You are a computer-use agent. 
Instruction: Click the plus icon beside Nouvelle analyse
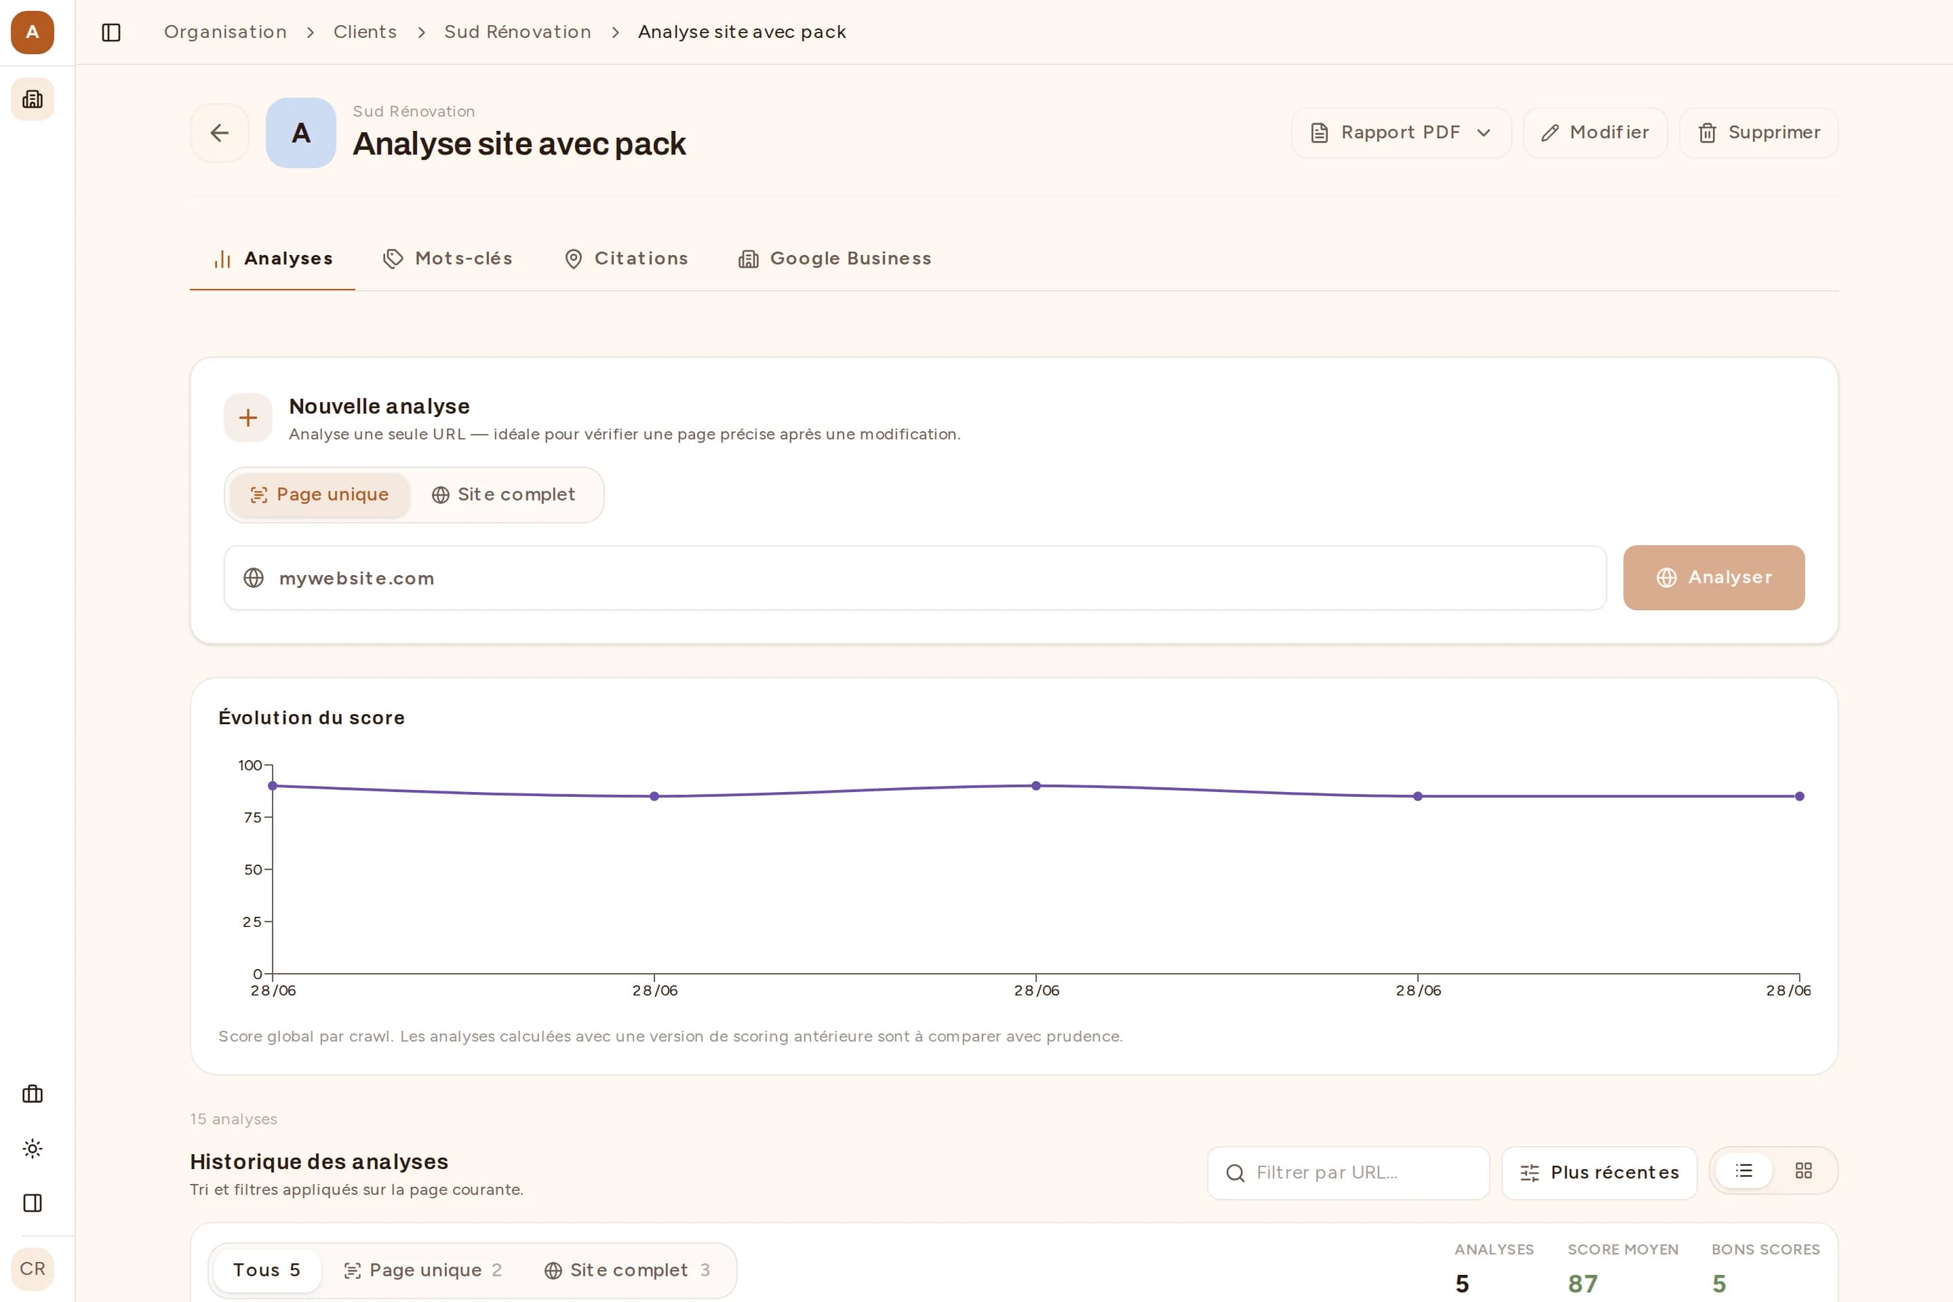point(248,418)
